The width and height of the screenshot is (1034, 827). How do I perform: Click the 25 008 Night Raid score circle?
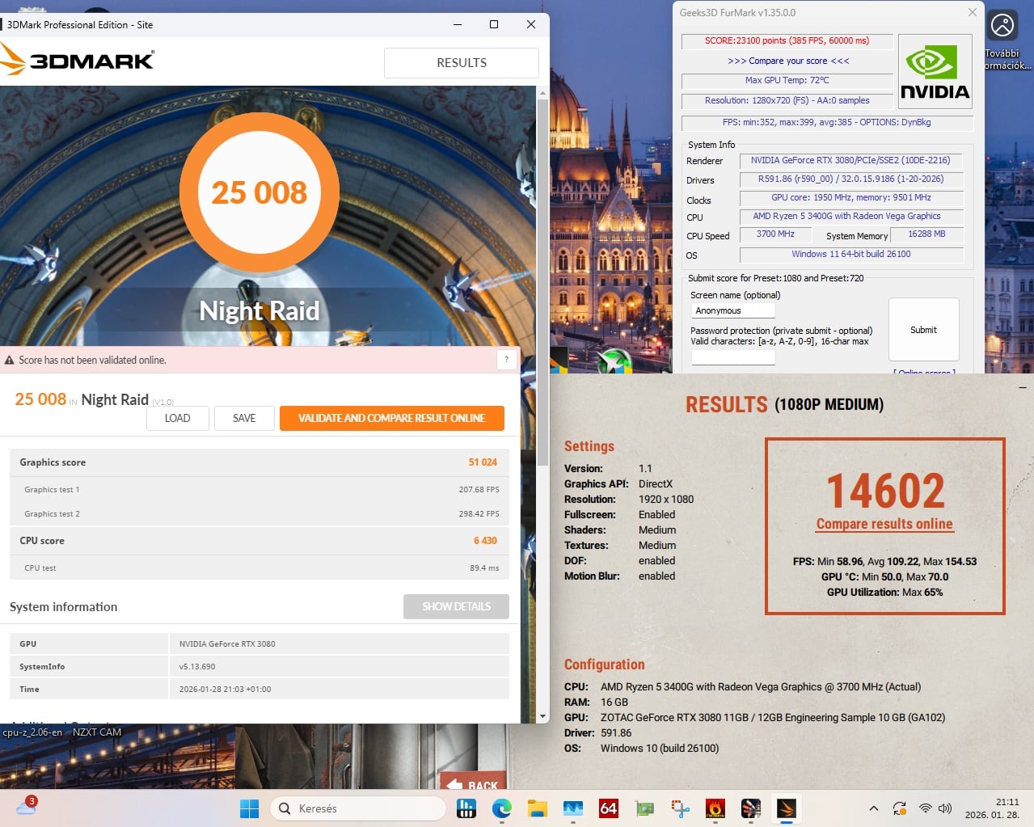tap(260, 192)
